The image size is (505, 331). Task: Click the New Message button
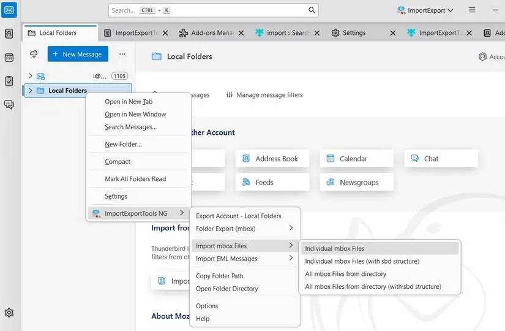[x=78, y=54]
